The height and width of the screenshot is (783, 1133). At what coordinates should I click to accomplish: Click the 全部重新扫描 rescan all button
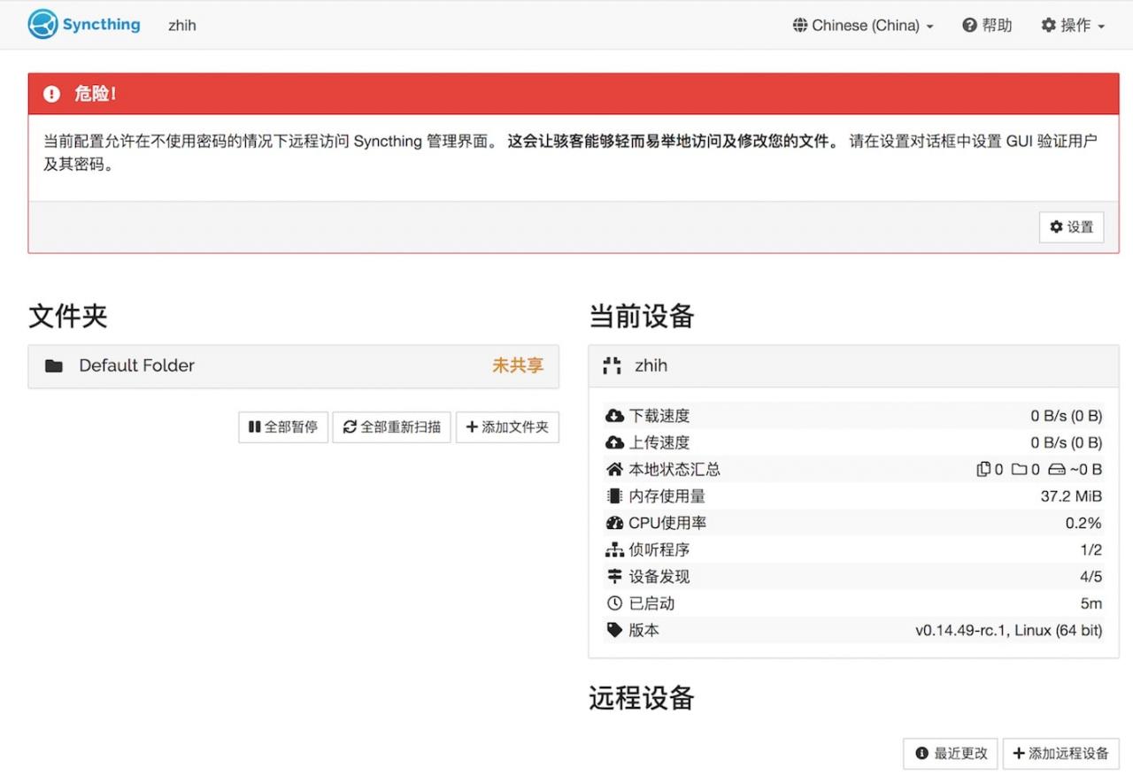392,427
